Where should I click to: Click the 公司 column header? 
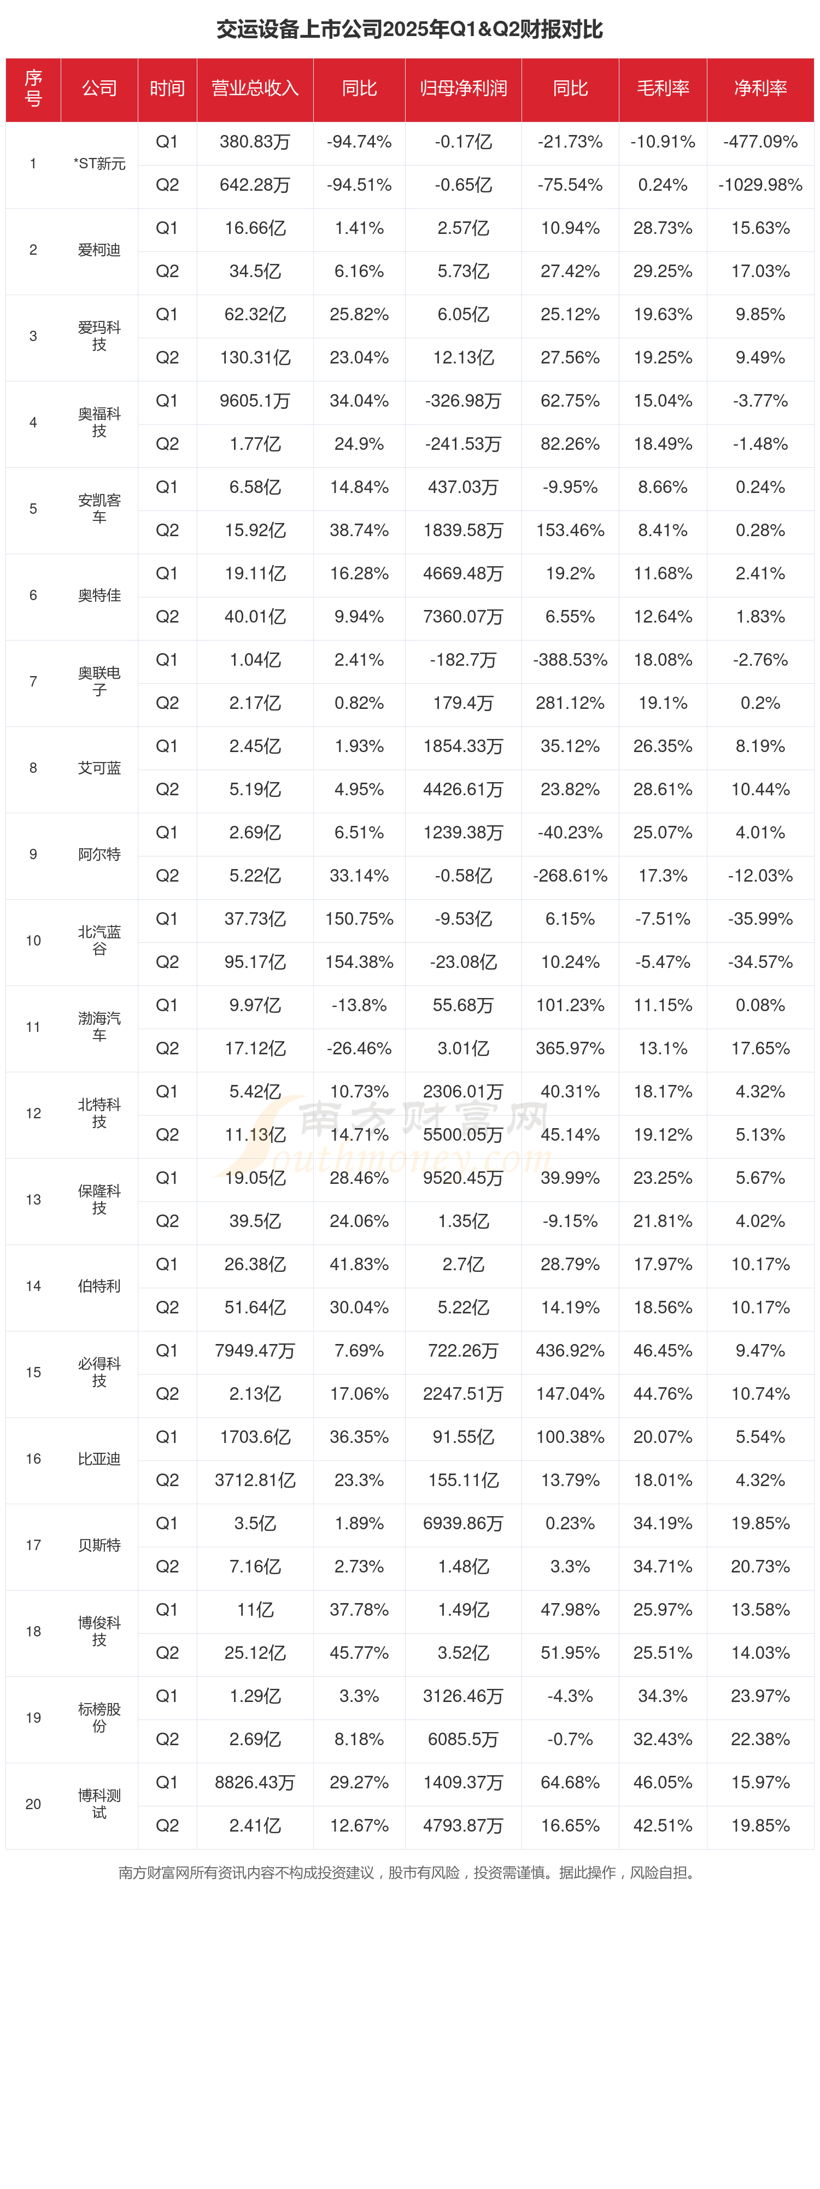(99, 89)
